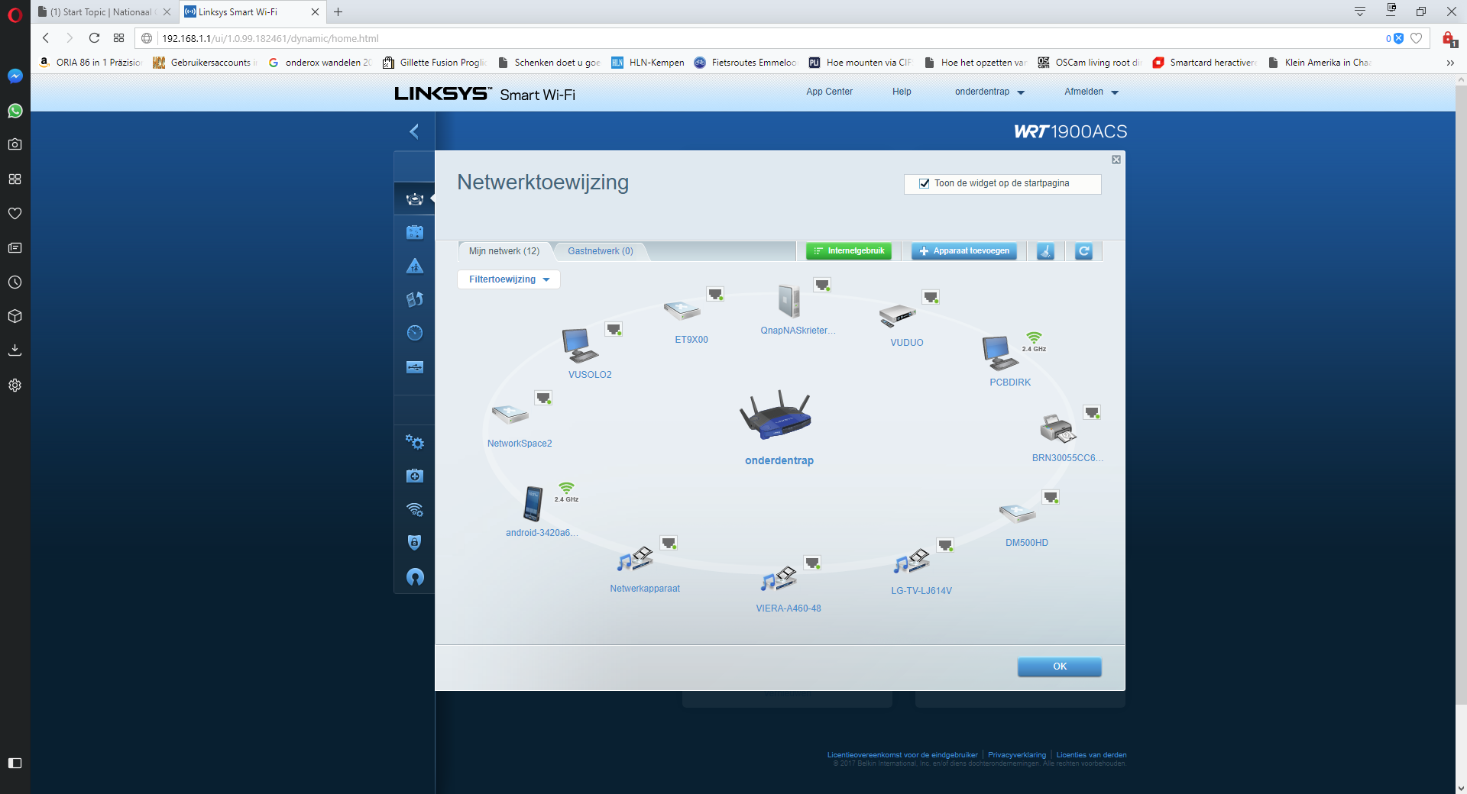Open a new browser tab
1467x794 pixels.
(x=338, y=12)
